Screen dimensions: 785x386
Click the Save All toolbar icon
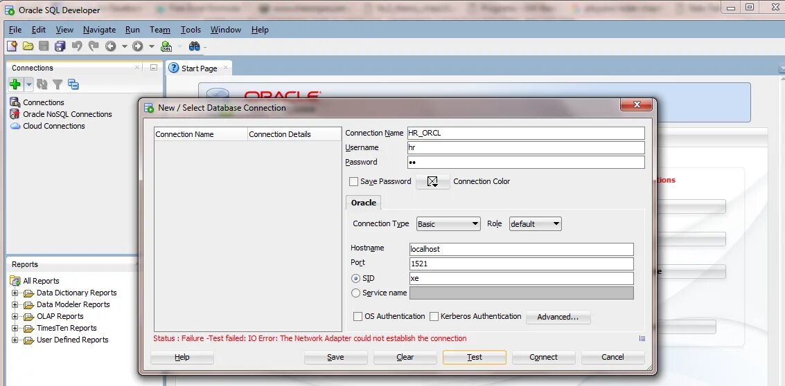click(x=60, y=46)
